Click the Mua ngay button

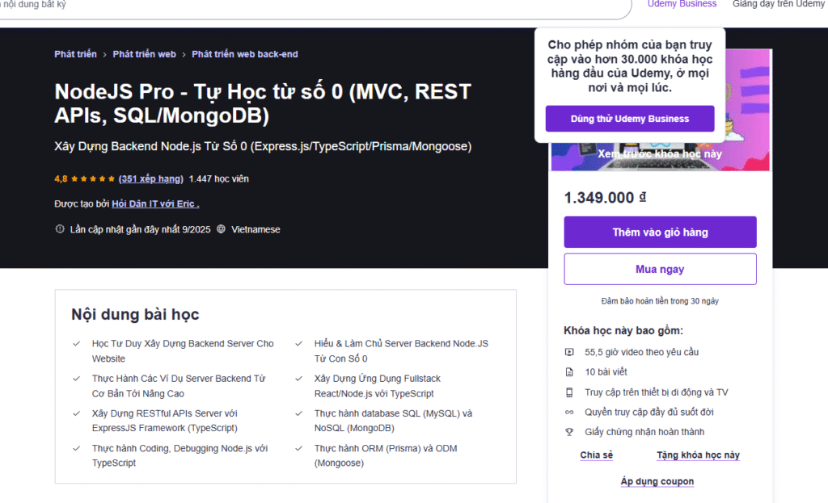click(x=660, y=270)
